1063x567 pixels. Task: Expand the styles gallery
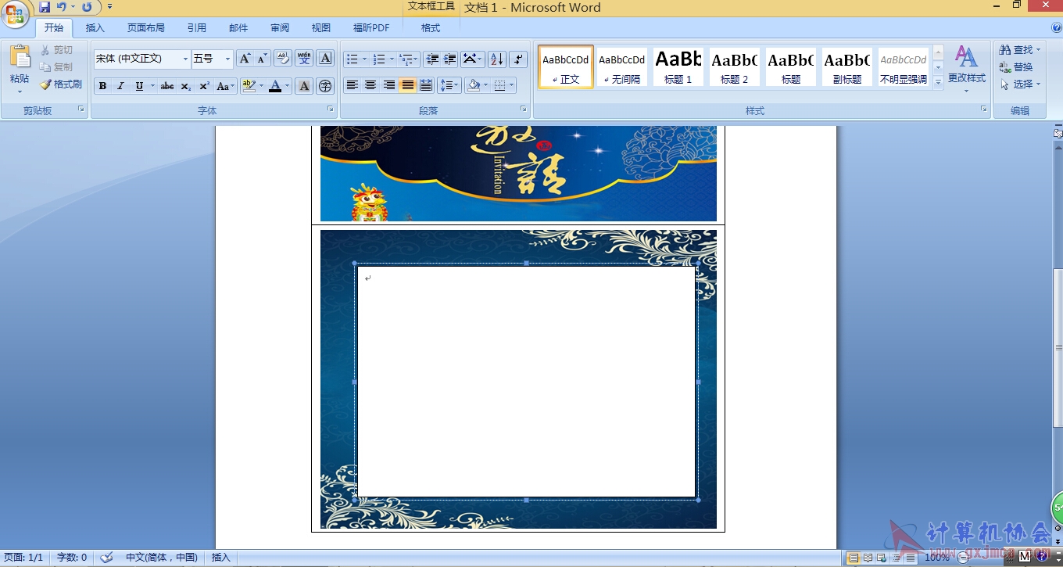pos(938,82)
